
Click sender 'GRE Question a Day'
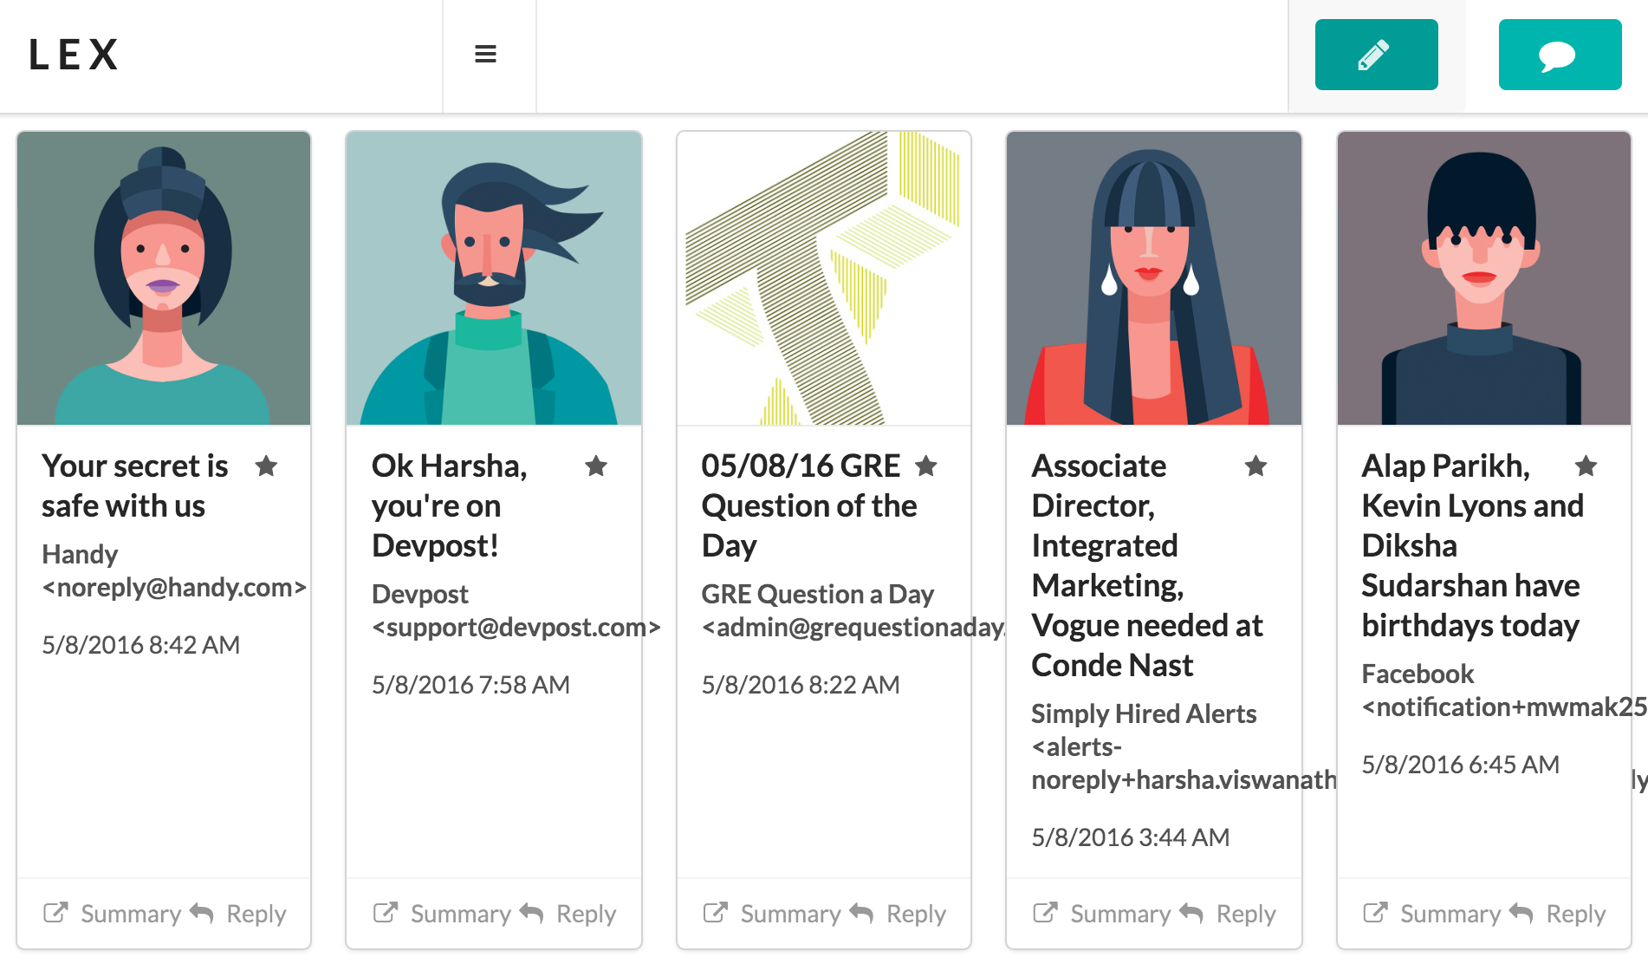pyautogui.click(x=817, y=594)
